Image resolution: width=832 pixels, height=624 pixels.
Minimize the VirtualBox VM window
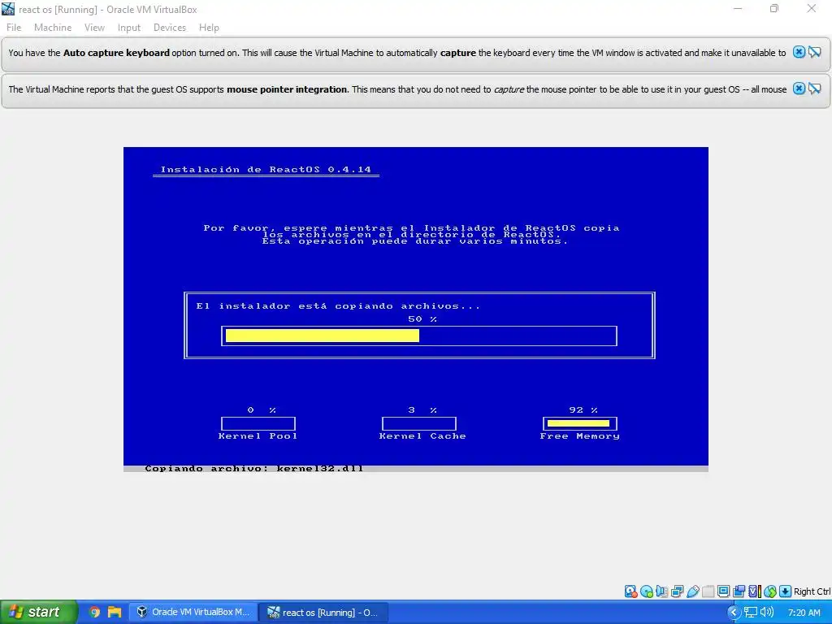738,8
